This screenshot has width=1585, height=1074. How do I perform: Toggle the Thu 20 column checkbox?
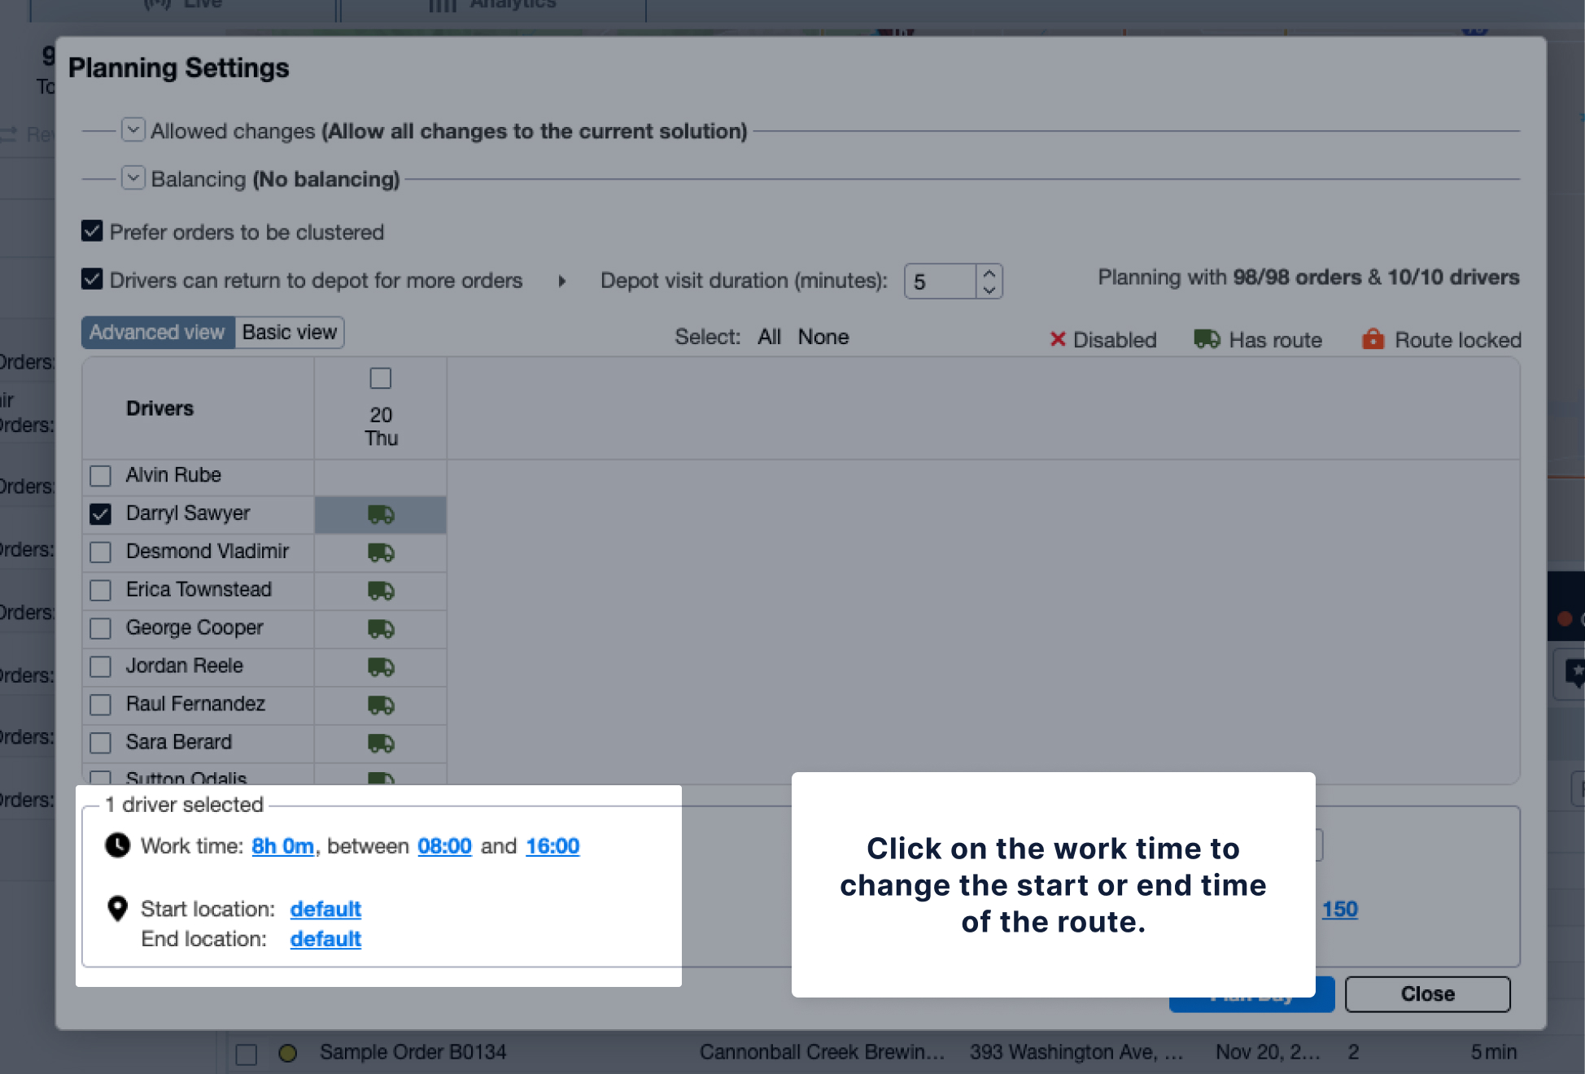point(381,378)
